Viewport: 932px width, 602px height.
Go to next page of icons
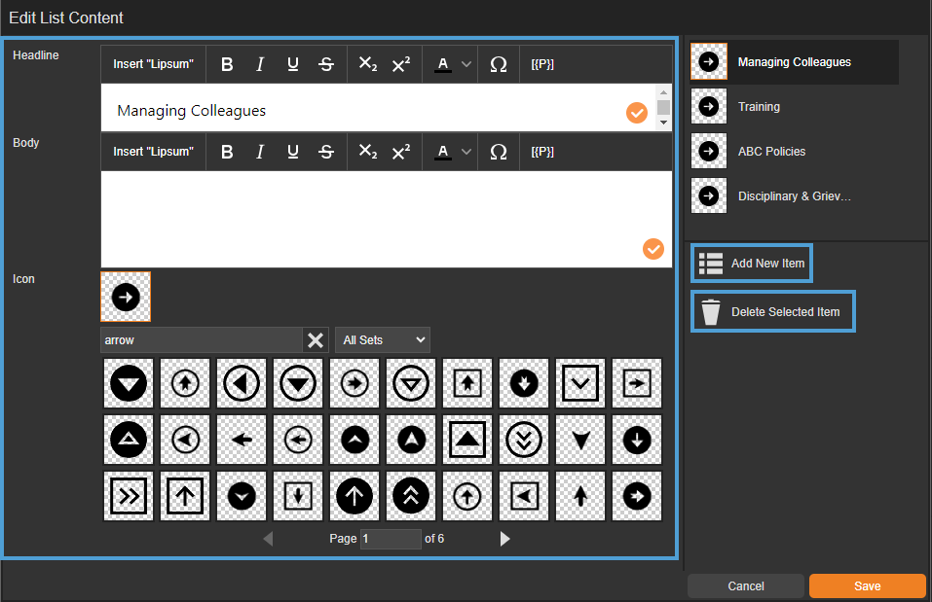(x=504, y=539)
